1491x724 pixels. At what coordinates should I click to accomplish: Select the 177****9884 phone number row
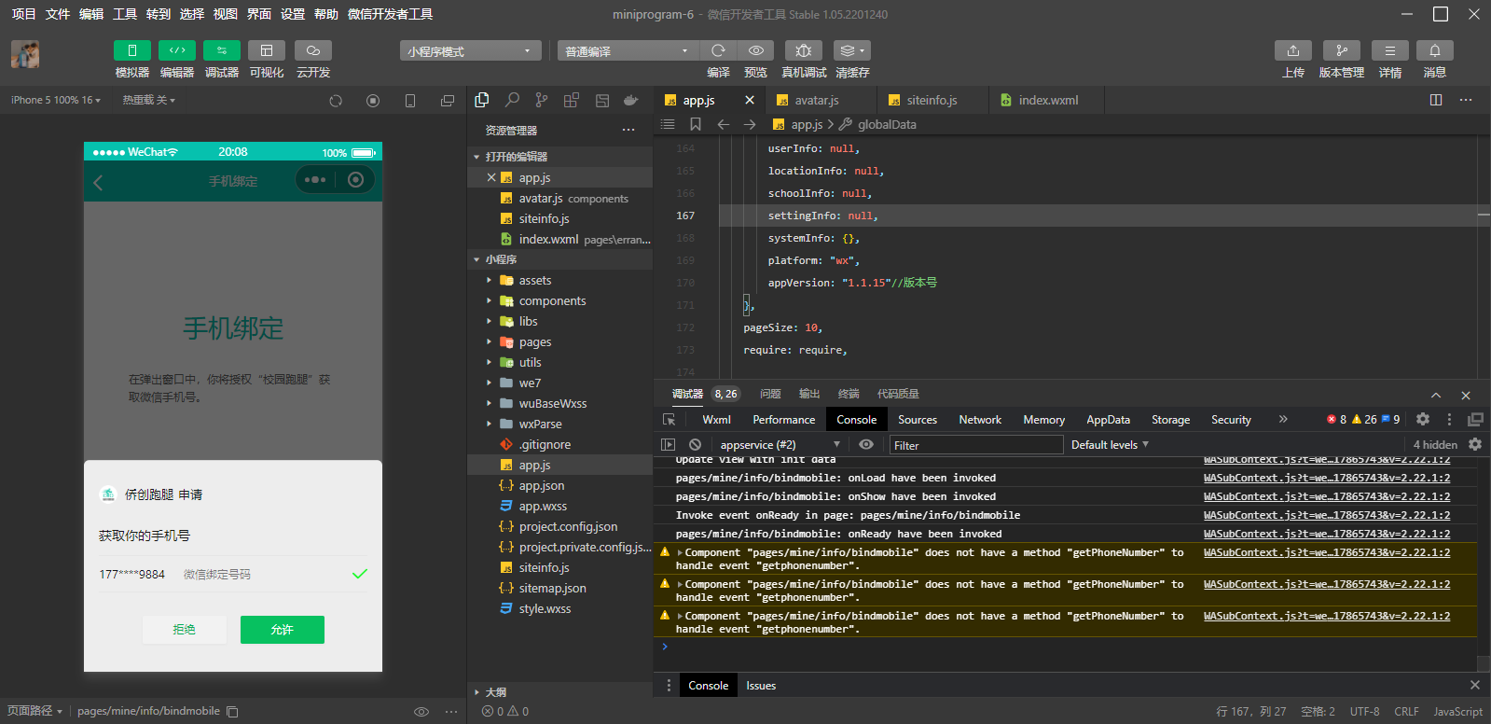(233, 574)
